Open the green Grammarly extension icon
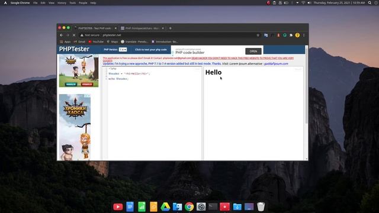This screenshot has width=379, height=213. pyautogui.click(x=285, y=35)
